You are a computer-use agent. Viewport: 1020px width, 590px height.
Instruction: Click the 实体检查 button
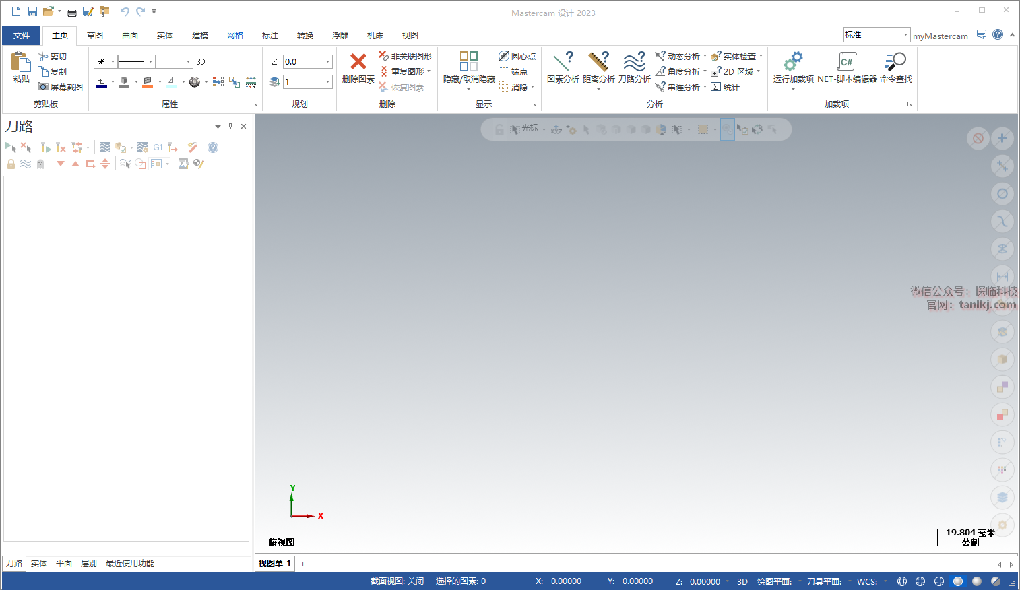[x=734, y=56]
